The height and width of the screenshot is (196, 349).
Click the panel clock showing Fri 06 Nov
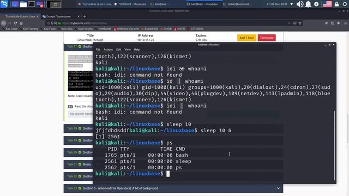tap(277, 4)
